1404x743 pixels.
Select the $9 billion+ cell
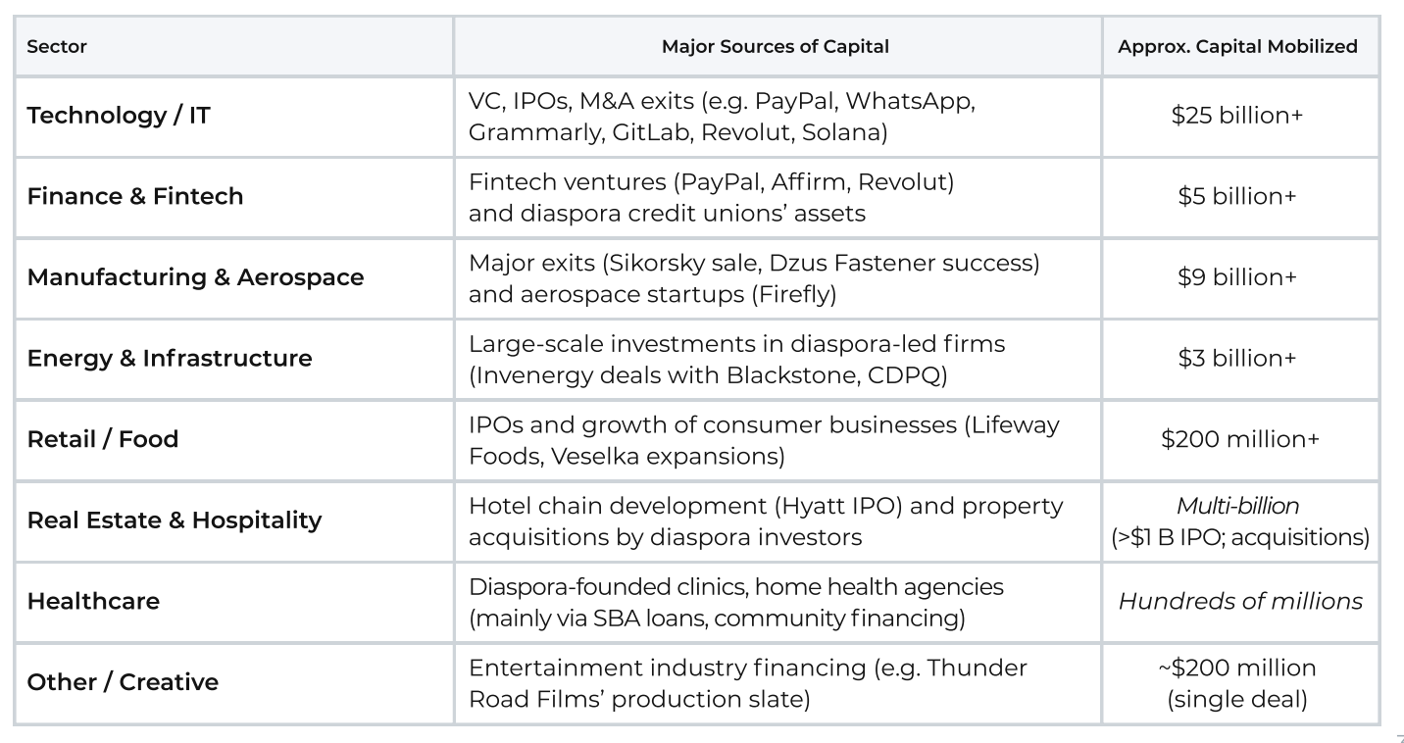(x=1237, y=277)
